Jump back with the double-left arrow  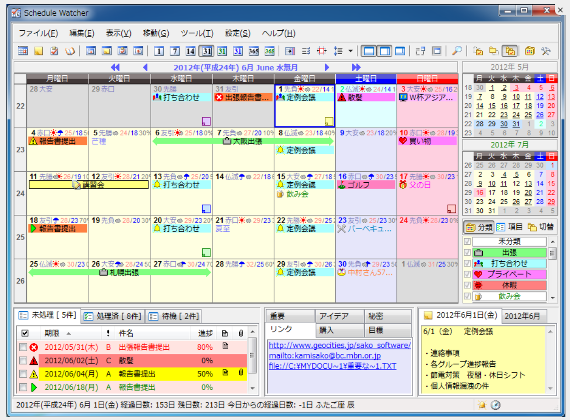(115, 67)
